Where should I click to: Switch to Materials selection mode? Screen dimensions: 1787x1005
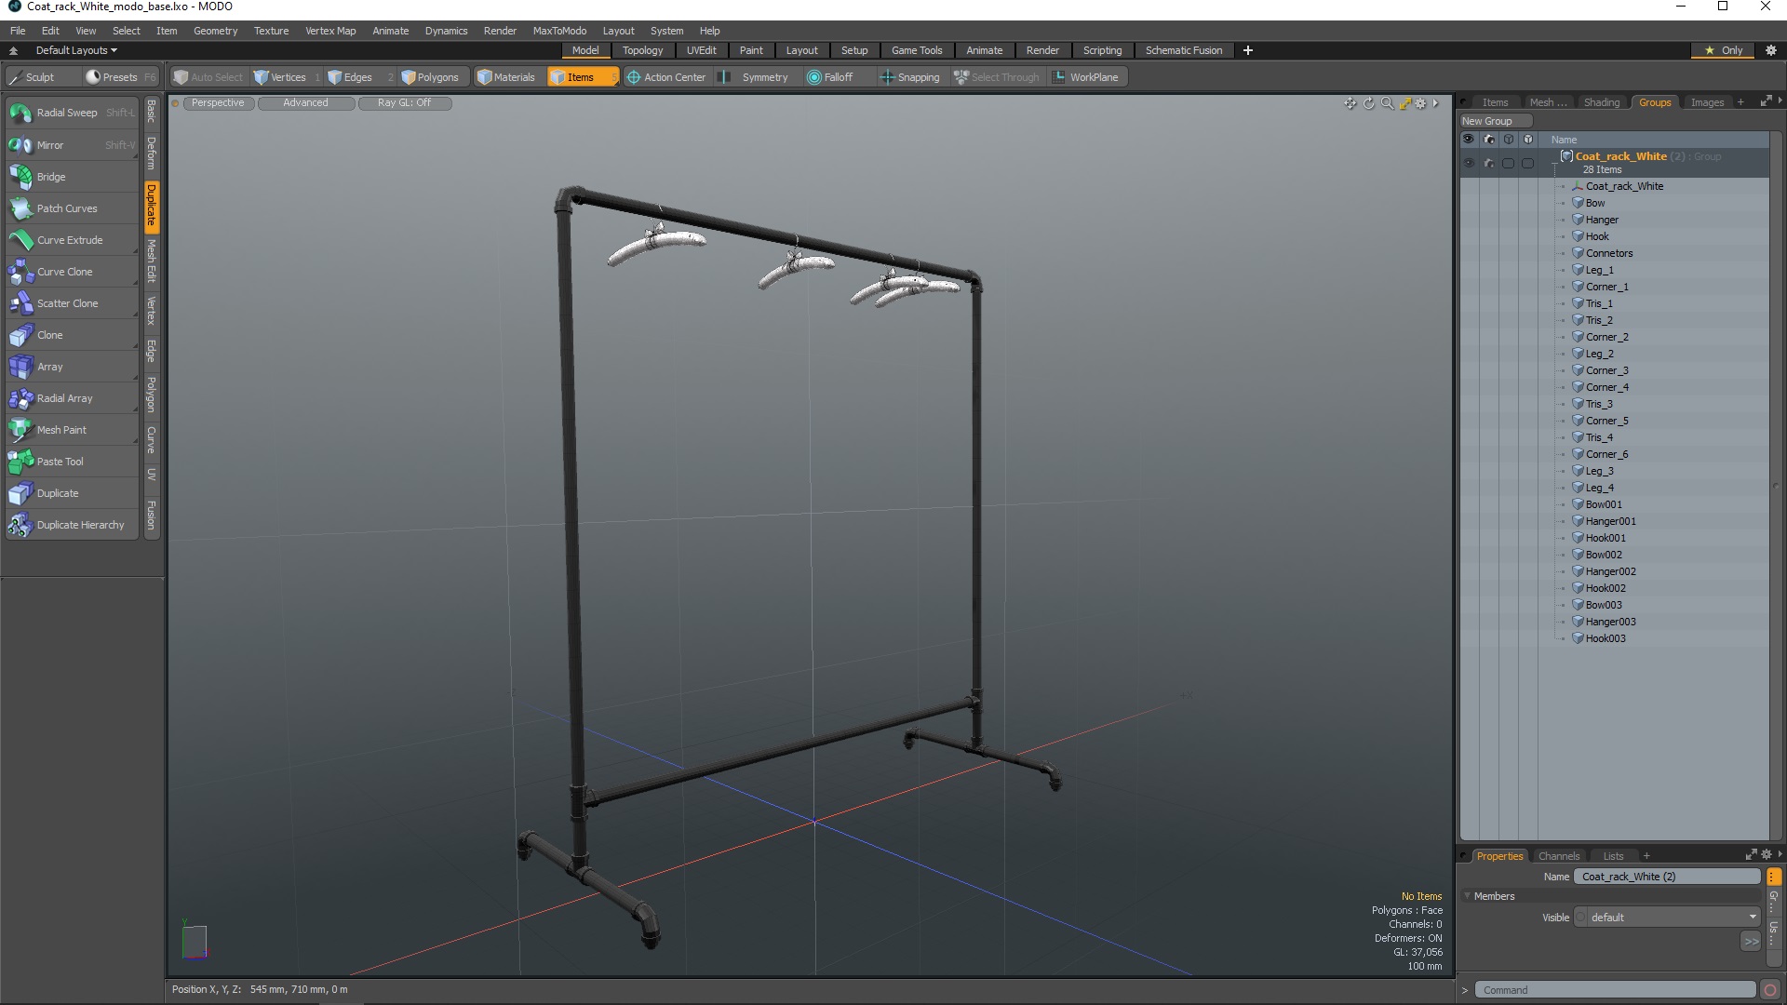tap(507, 77)
